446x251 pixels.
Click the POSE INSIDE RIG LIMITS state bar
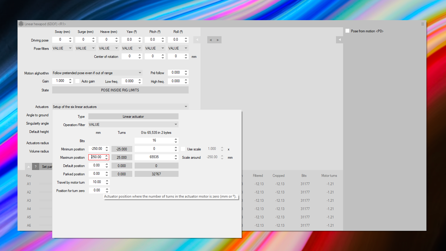(x=120, y=90)
